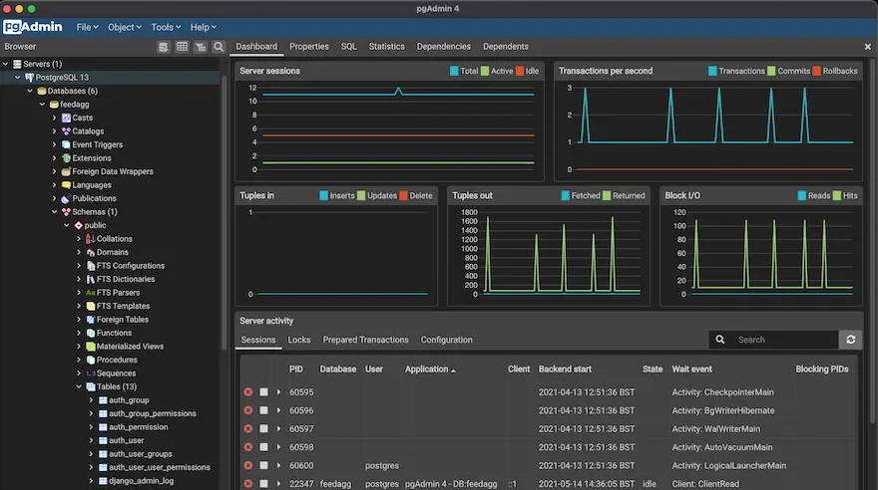
Task: Click the green Commits legend swatch
Action: tap(771, 71)
